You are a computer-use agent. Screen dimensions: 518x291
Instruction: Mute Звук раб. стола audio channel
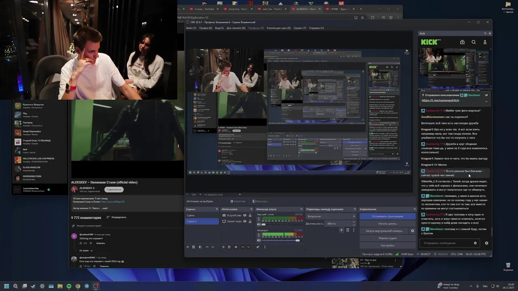pos(259,224)
